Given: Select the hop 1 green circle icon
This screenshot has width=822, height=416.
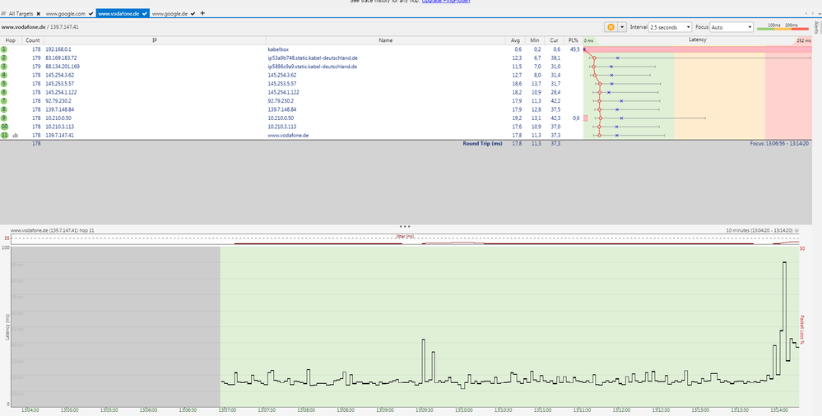Looking at the screenshot, I should 4,49.
